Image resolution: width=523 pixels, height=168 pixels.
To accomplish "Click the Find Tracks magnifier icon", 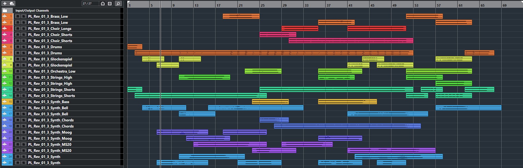I will click(x=118, y=4).
